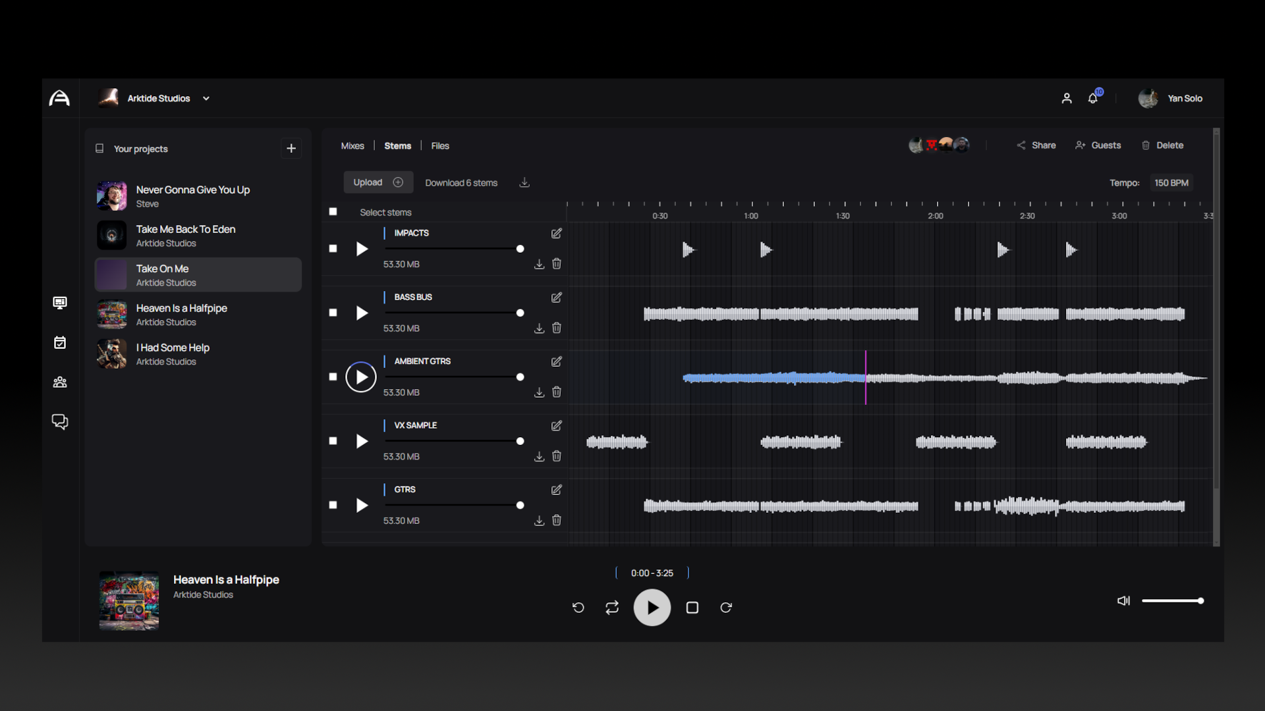The height and width of the screenshot is (711, 1265).
Task: Download the BASS BUS stem
Action: (x=539, y=328)
